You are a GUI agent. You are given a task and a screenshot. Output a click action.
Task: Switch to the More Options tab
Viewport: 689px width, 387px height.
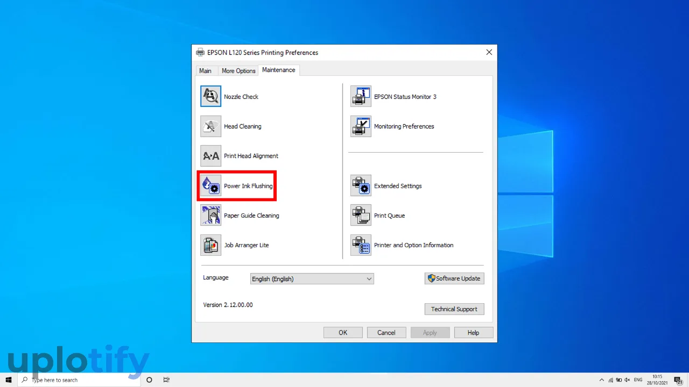tap(238, 71)
